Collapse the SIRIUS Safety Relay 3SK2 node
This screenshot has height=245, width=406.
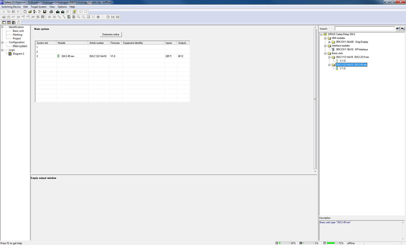coord(321,34)
